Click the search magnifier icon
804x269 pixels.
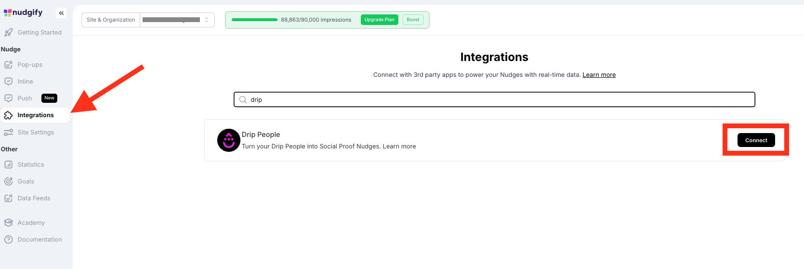tap(243, 100)
